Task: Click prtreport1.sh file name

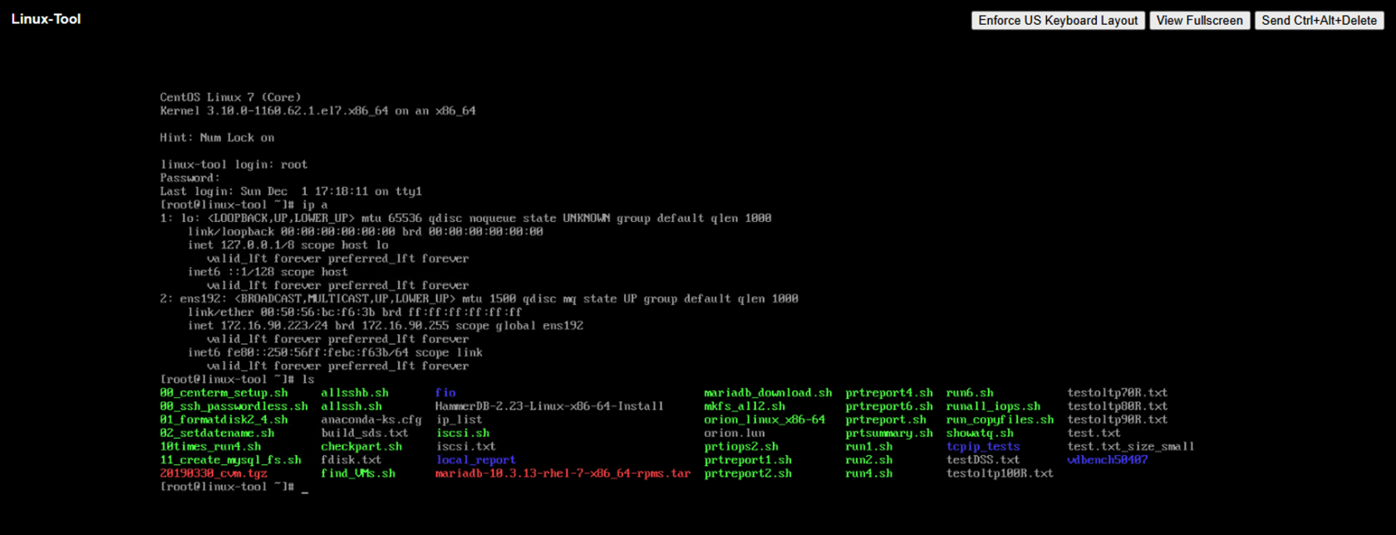Action: [x=748, y=459]
